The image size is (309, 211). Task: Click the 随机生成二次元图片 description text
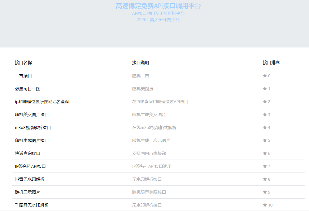151,140
